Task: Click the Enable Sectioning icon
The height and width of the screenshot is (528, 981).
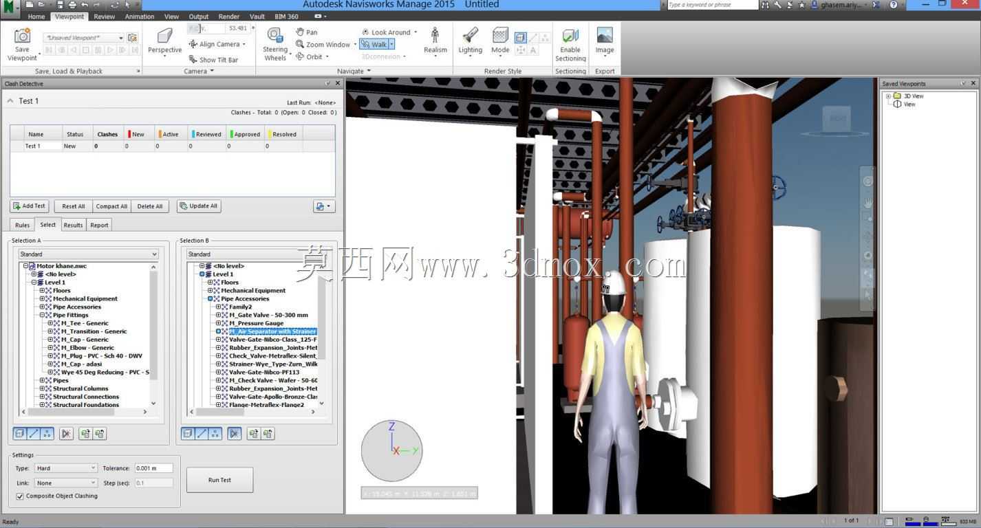Action: coord(570,36)
